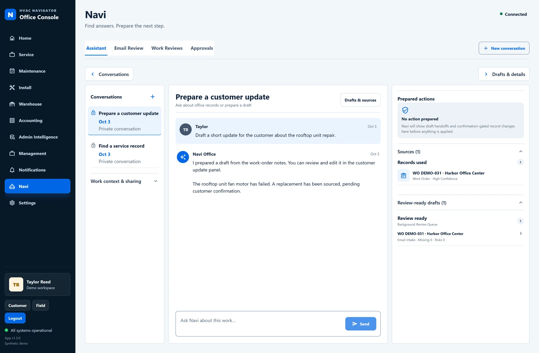Screen dimensions: 539x353
Task: Select the Install tools icon
Action: click(12, 88)
